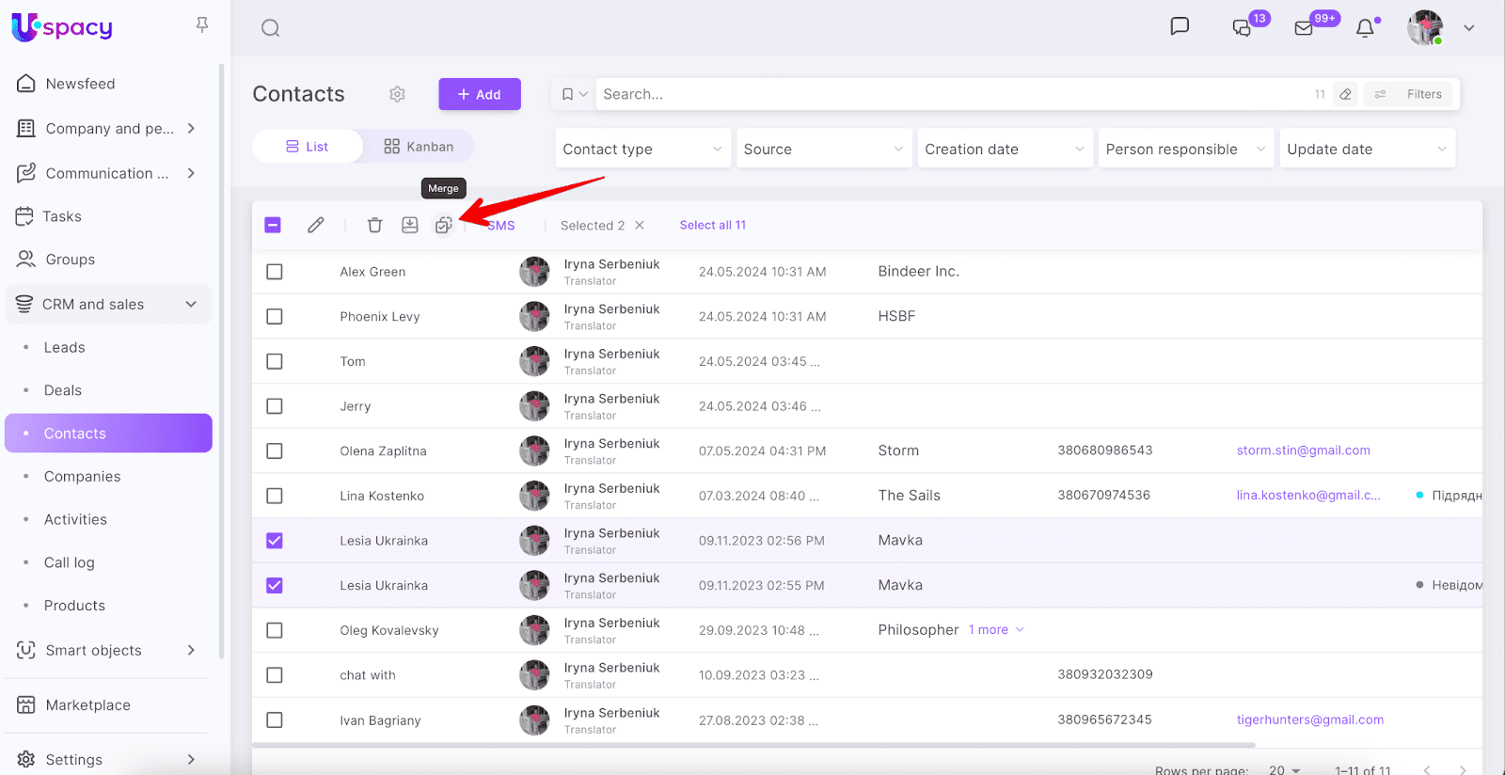Uncheck the first Lesia Ukrainka checkbox
The image size is (1505, 775).
coord(275,541)
